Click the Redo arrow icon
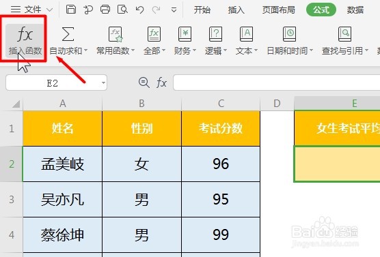This screenshot has width=380, height=257. (156, 10)
